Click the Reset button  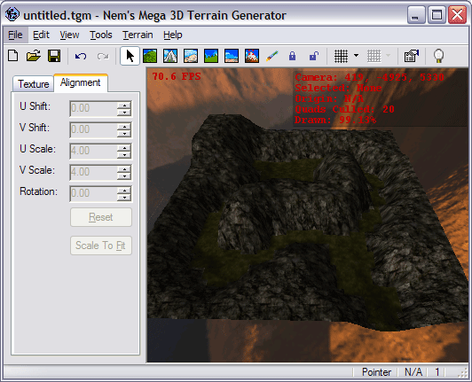101,217
